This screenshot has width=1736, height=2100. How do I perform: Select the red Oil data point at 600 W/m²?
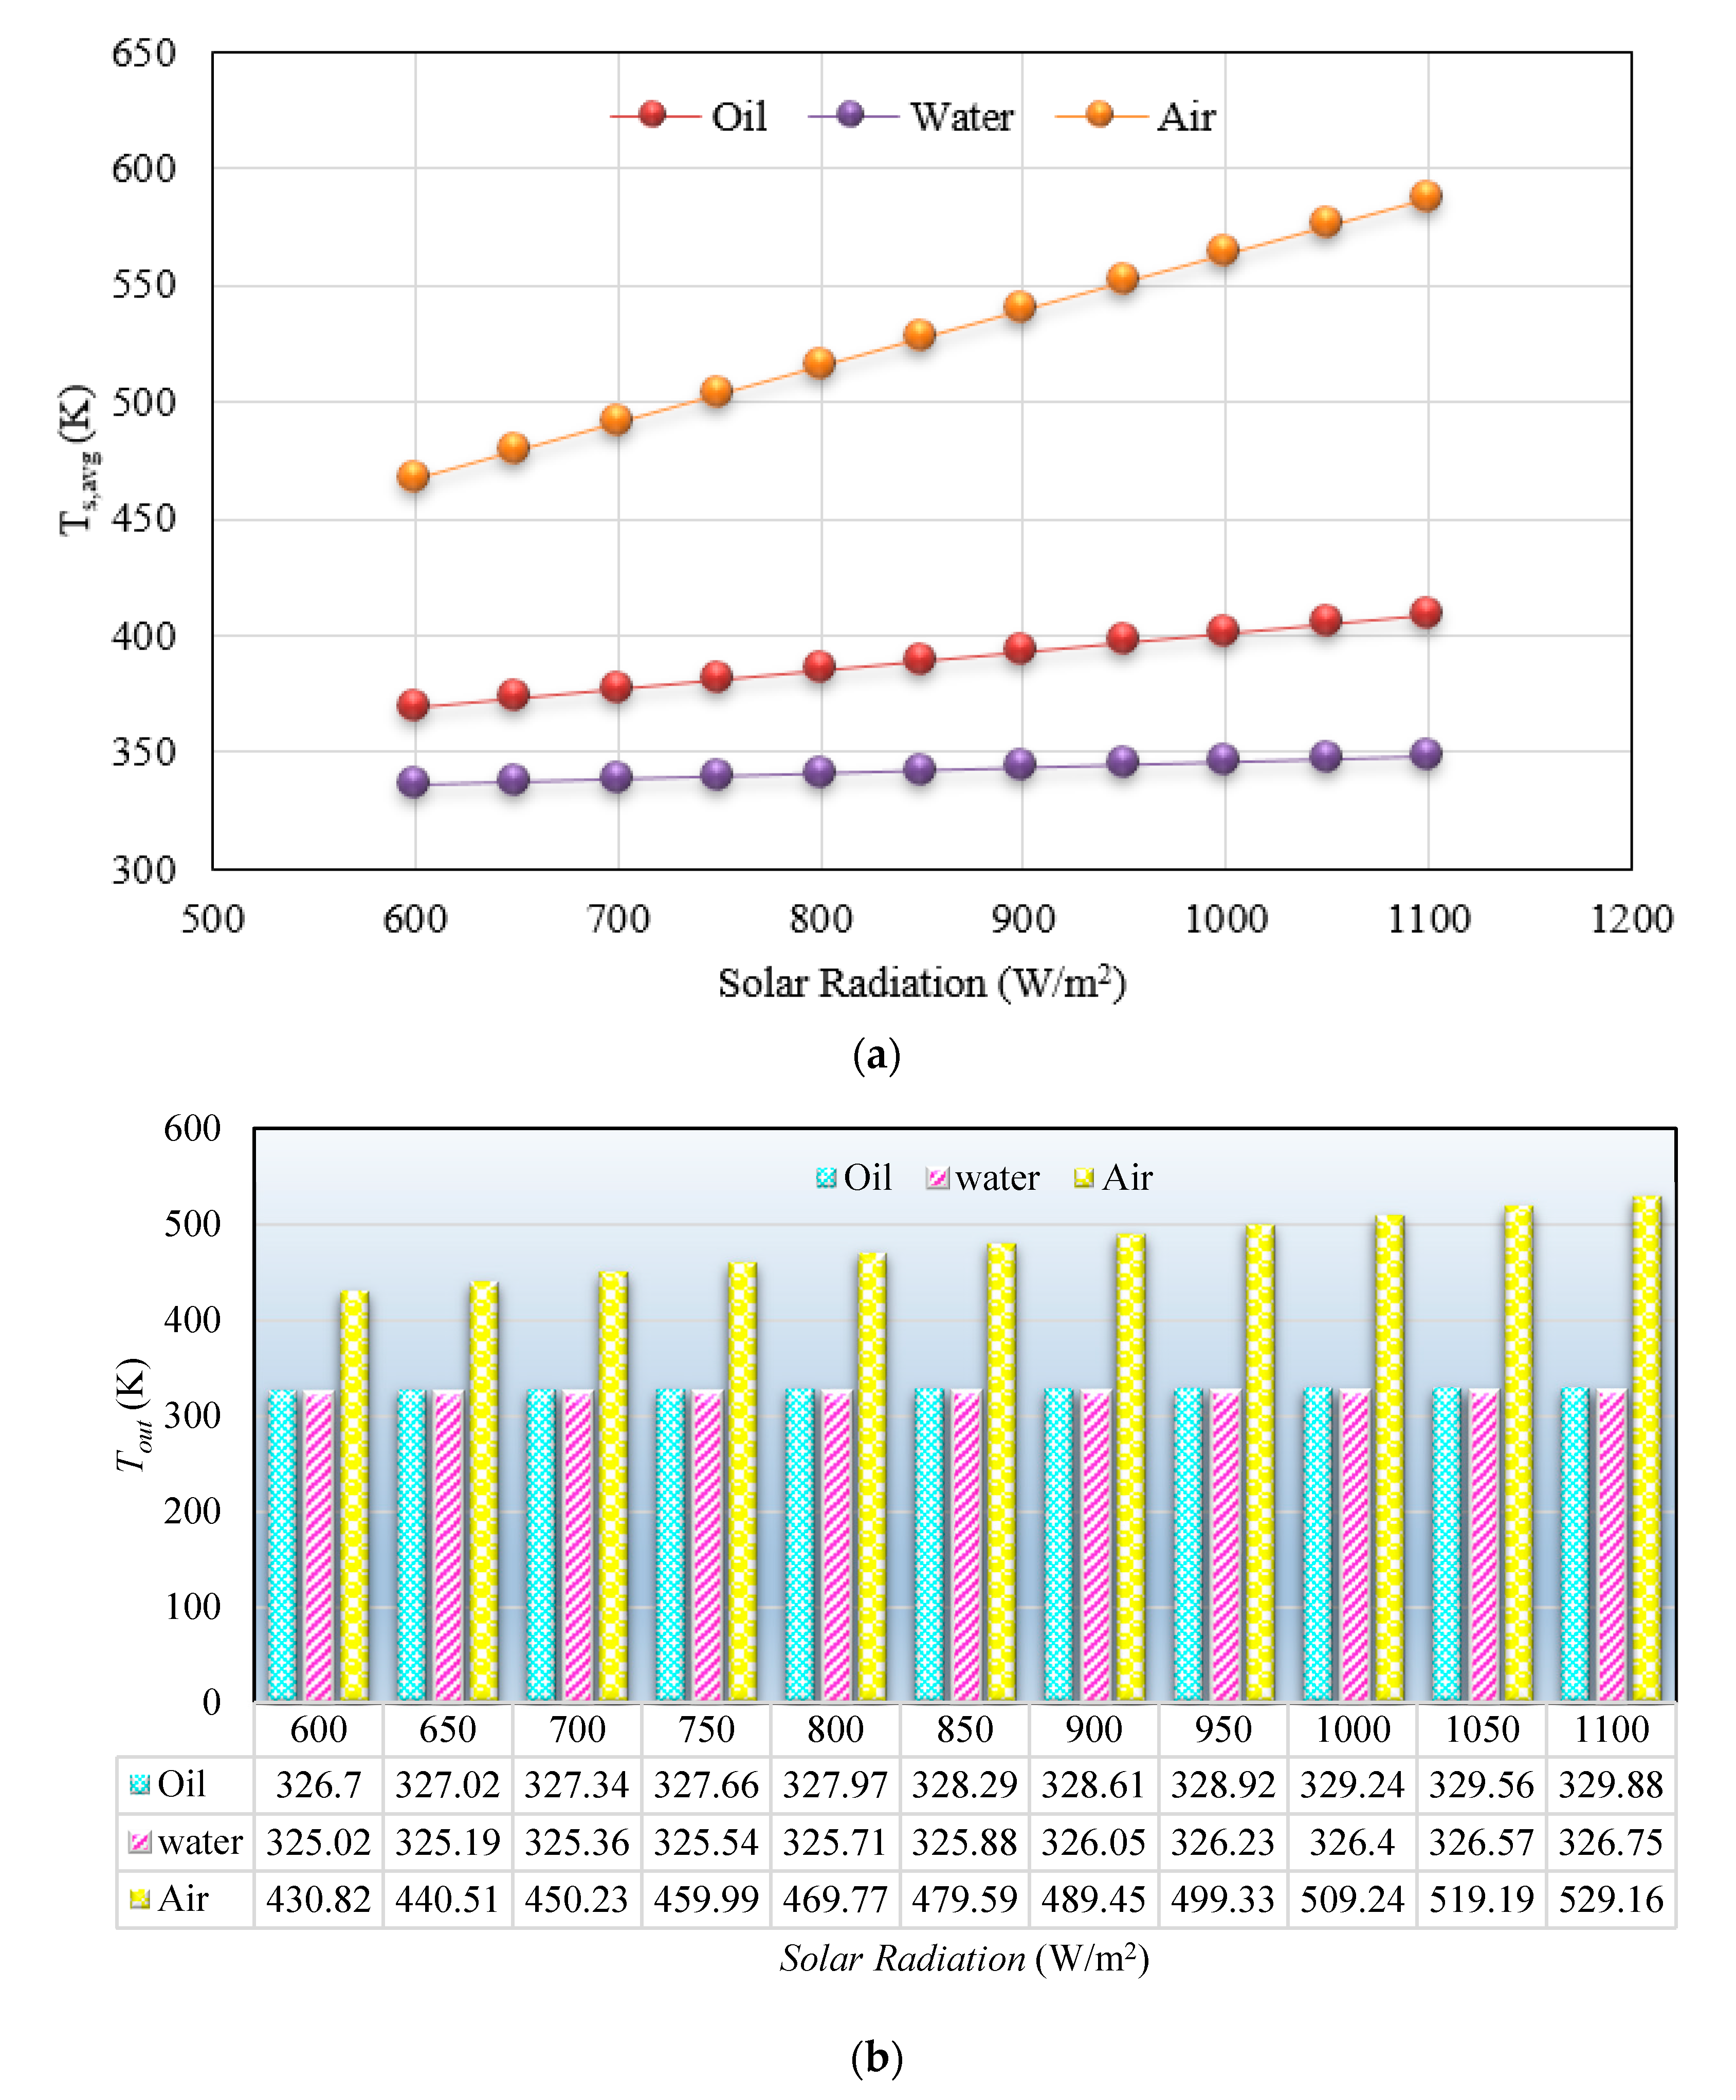(x=413, y=705)
